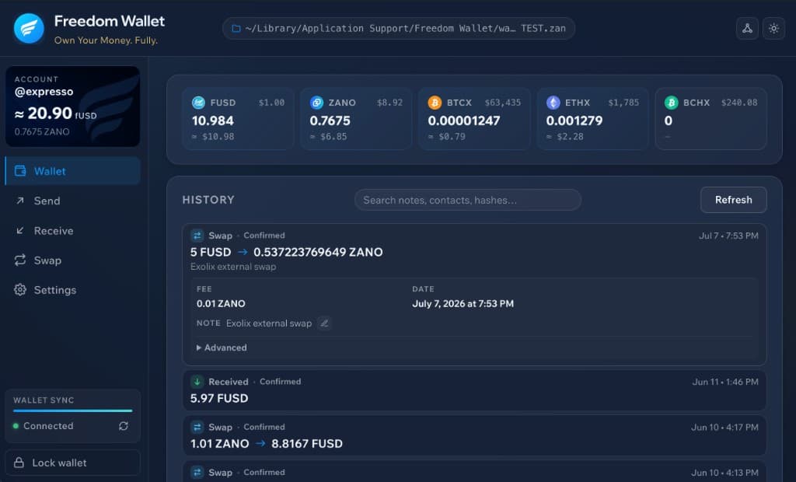
Task: Collapse the Jul 7 swap transaction row
Action: 474,250
